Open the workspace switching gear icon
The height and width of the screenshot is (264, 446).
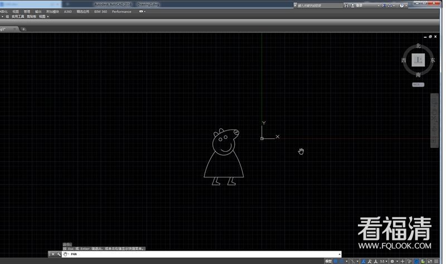(392, 261)
